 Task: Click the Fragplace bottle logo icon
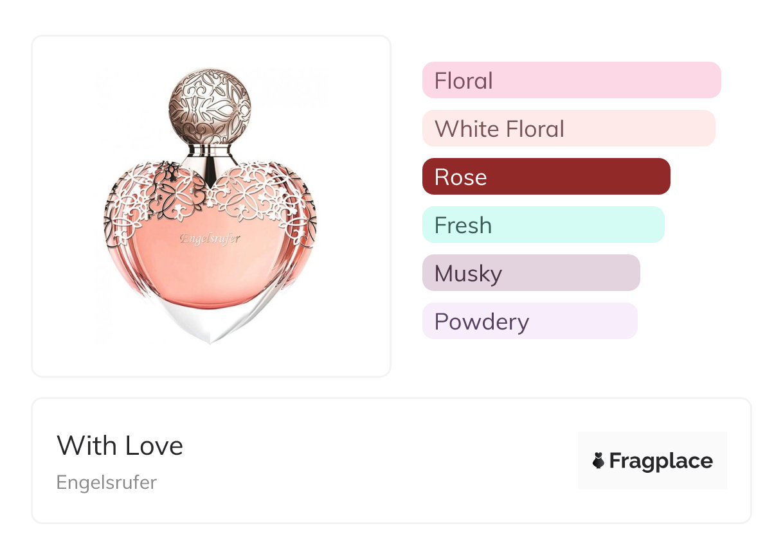[598, 461]
